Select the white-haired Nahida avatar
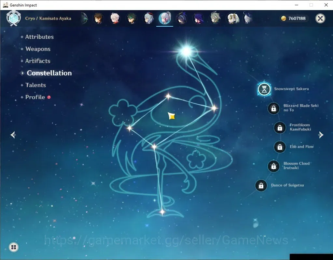 (233, 18)
